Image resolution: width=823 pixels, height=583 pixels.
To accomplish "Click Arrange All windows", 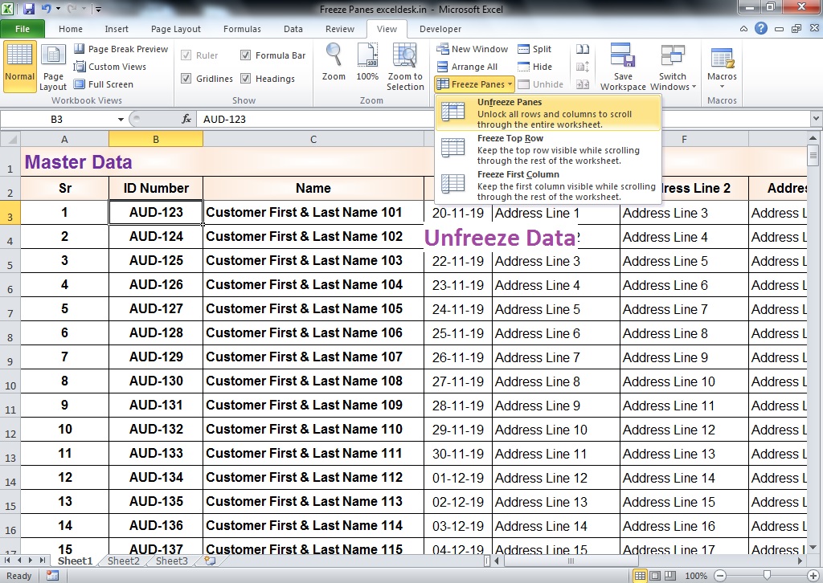I will [x=469, y=66].
